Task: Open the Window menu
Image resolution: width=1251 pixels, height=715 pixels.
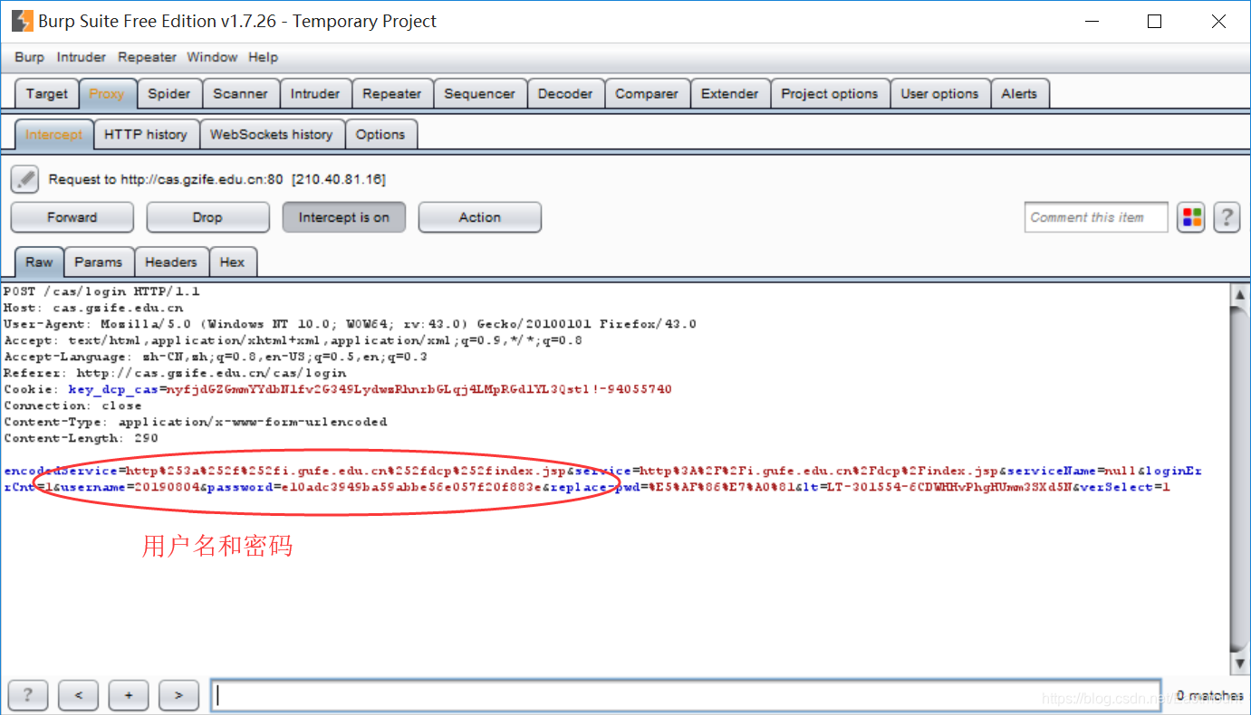Action: coord(212,57)
